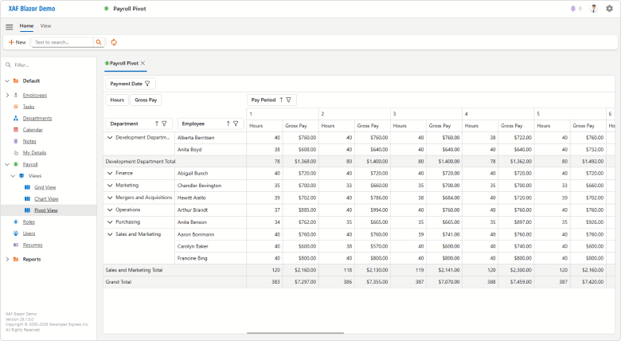621x341 pixels.
Task: Click the My Details icon
Action: coord(16,153)
